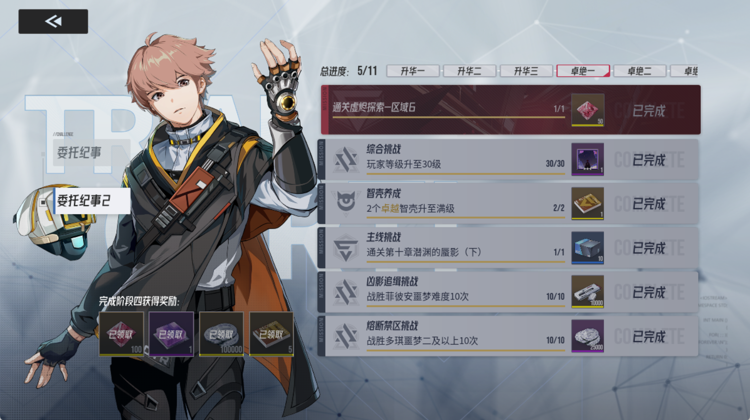
Task: Click 已完成 on the 熔断禁区挑战 mission
Action: (649, 337)
